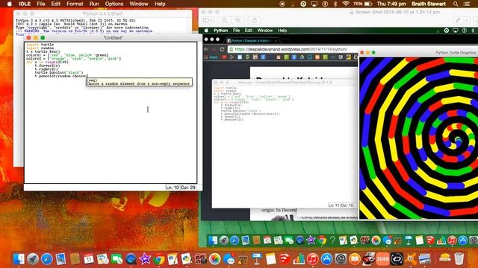The width and height of the screenshot is (478, 268).
Task: Open Photo Booth in the Dock
Action: click(201, 259)
